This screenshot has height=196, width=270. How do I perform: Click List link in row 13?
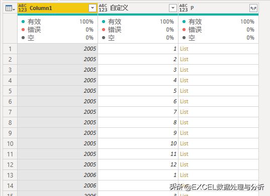184,175
